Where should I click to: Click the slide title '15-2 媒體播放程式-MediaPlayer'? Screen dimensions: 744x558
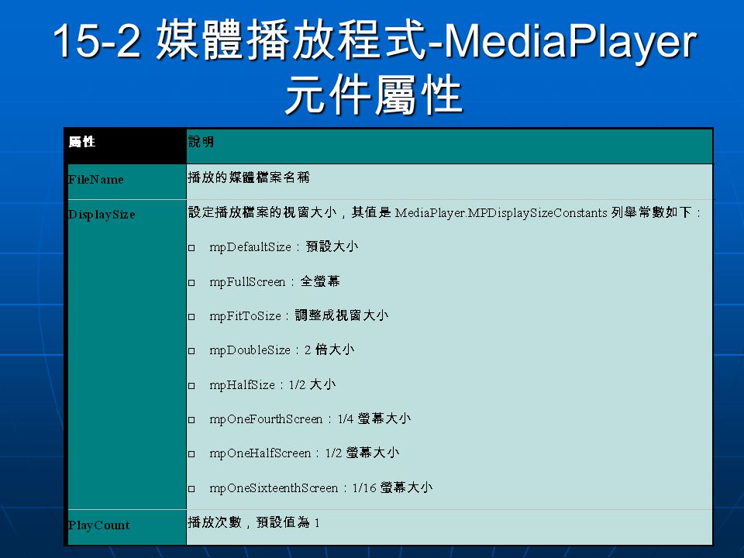click(375, 41)
